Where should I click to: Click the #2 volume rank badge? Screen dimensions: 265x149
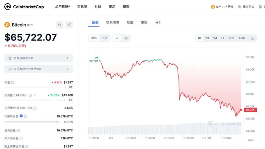pos(71,100)
